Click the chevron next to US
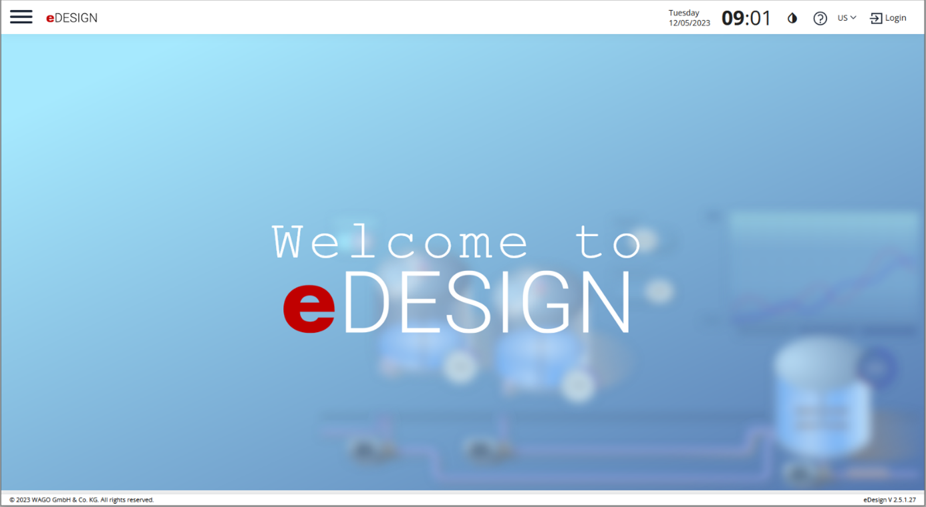Screen dimensions: 926x507 pos(853,18)
